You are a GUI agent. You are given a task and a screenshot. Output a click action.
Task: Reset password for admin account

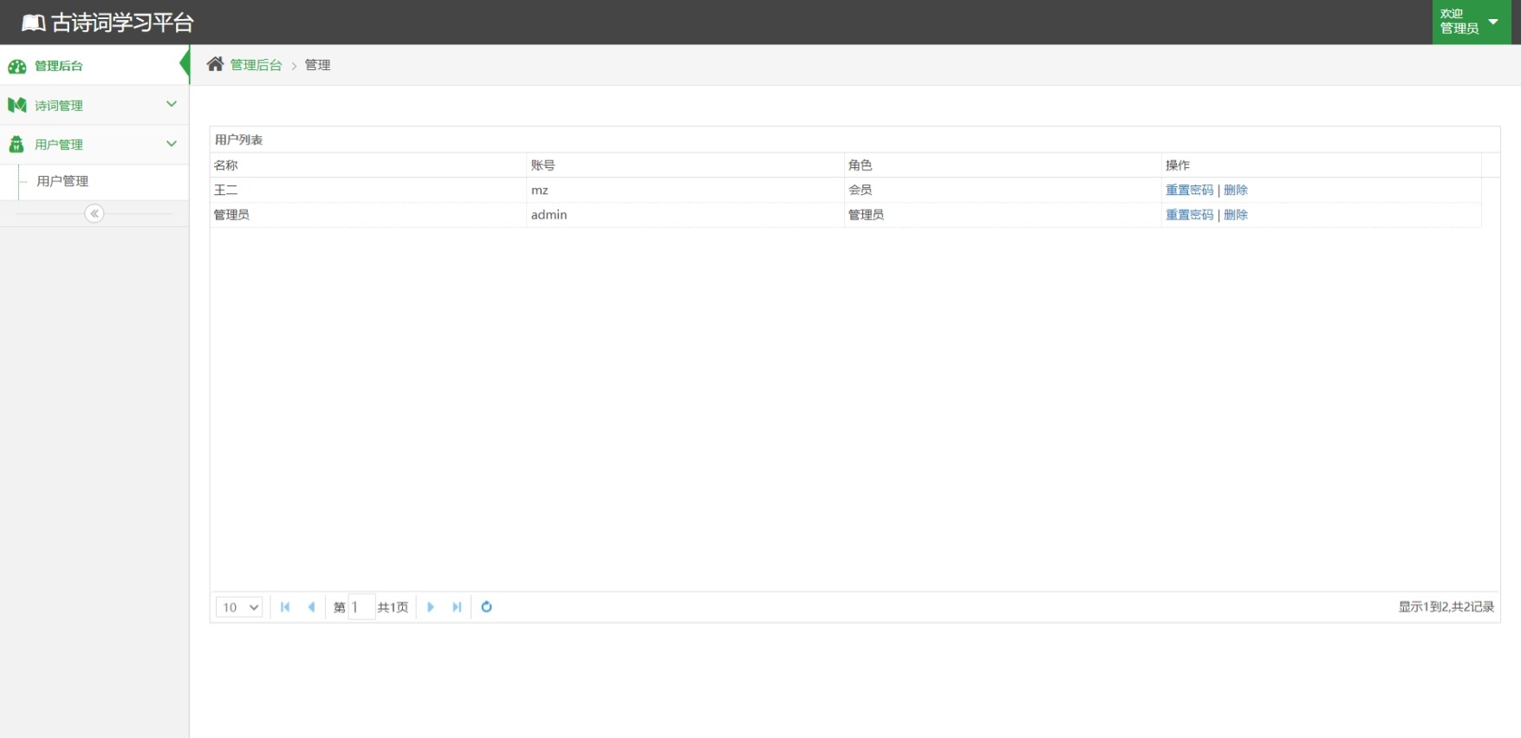pyautogui.click(x=1189, y=215)
